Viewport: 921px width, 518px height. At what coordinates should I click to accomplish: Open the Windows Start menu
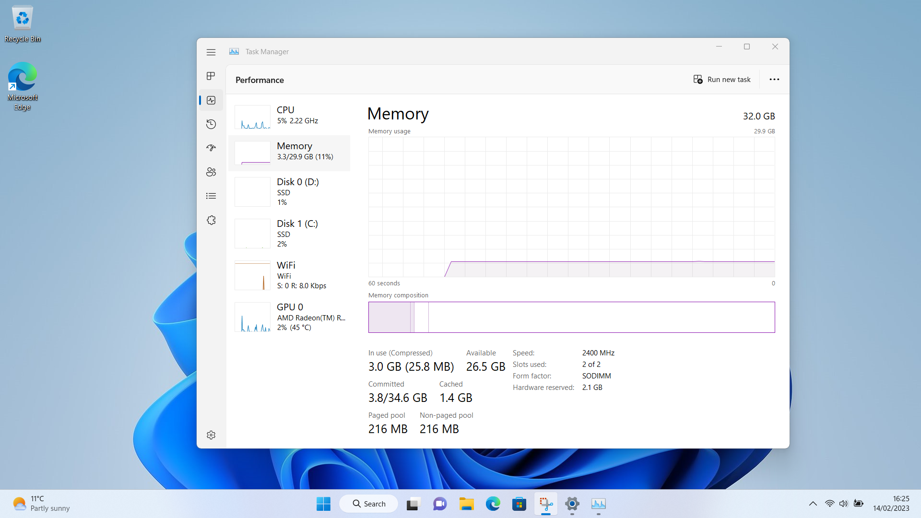[x=323, y=504]
